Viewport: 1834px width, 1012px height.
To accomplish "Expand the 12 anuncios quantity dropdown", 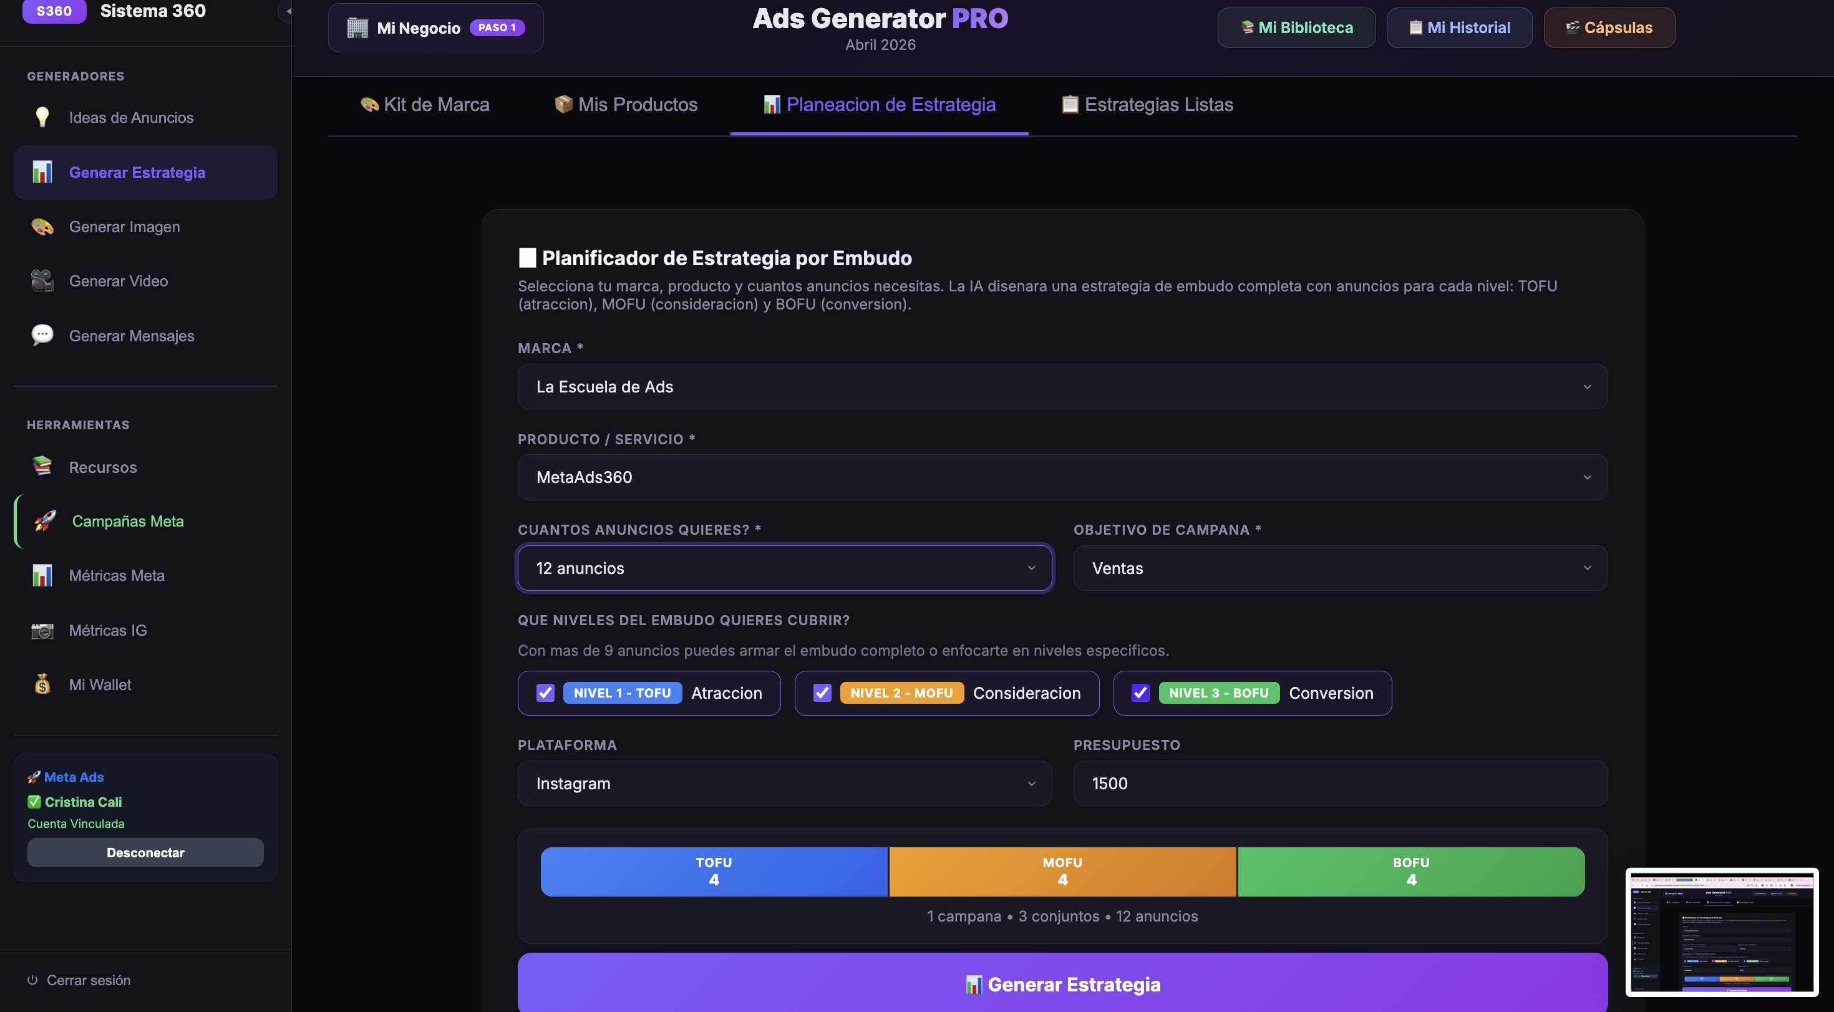I will click(785, 568).
